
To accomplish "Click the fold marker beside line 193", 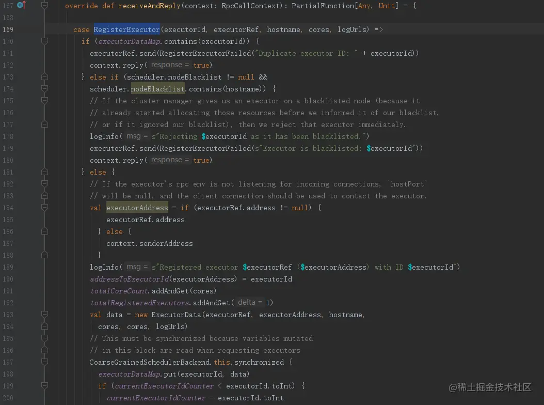I will pos(44,315).
